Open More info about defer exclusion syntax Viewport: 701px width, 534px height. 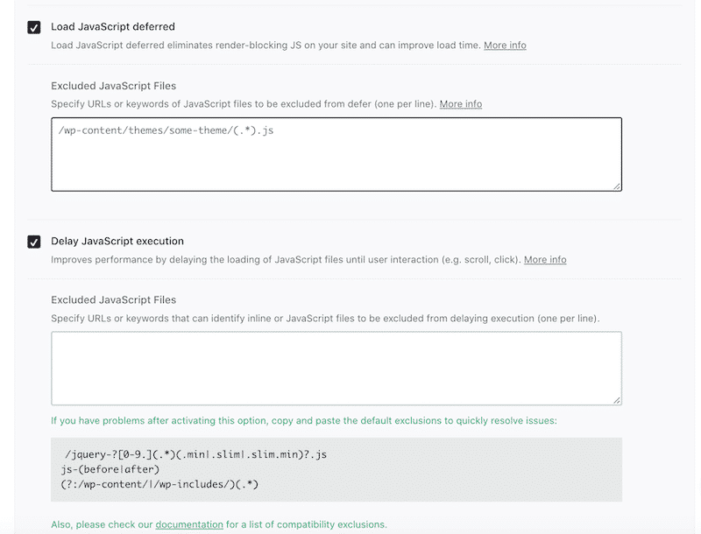coord(461,103)
